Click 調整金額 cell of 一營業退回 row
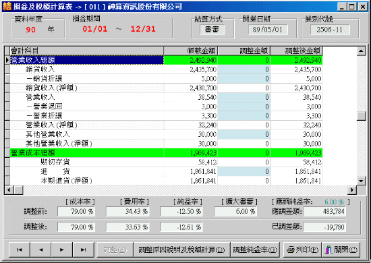371x263 pixels. tap(244, 107)
